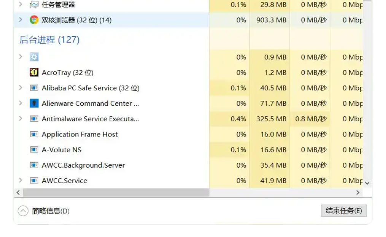Click the 双核浏览器 browser icon
This screenshot has width=386, height=237.
[x=34, y=20]
